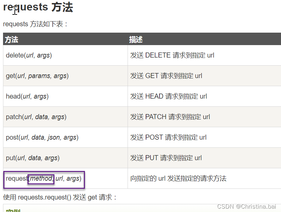This screenshot has height=212, width=281.
Task: Click the highlighted 'method' parameter text
Action: pyautogui.click(x=41, y=179)
